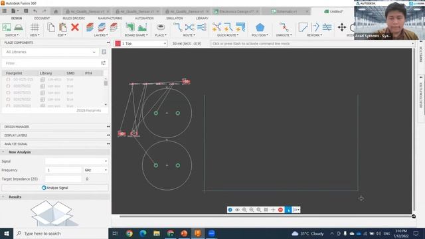
Task: Switch to the LIBRARY ribbon tab
Action: pos(202,18)
